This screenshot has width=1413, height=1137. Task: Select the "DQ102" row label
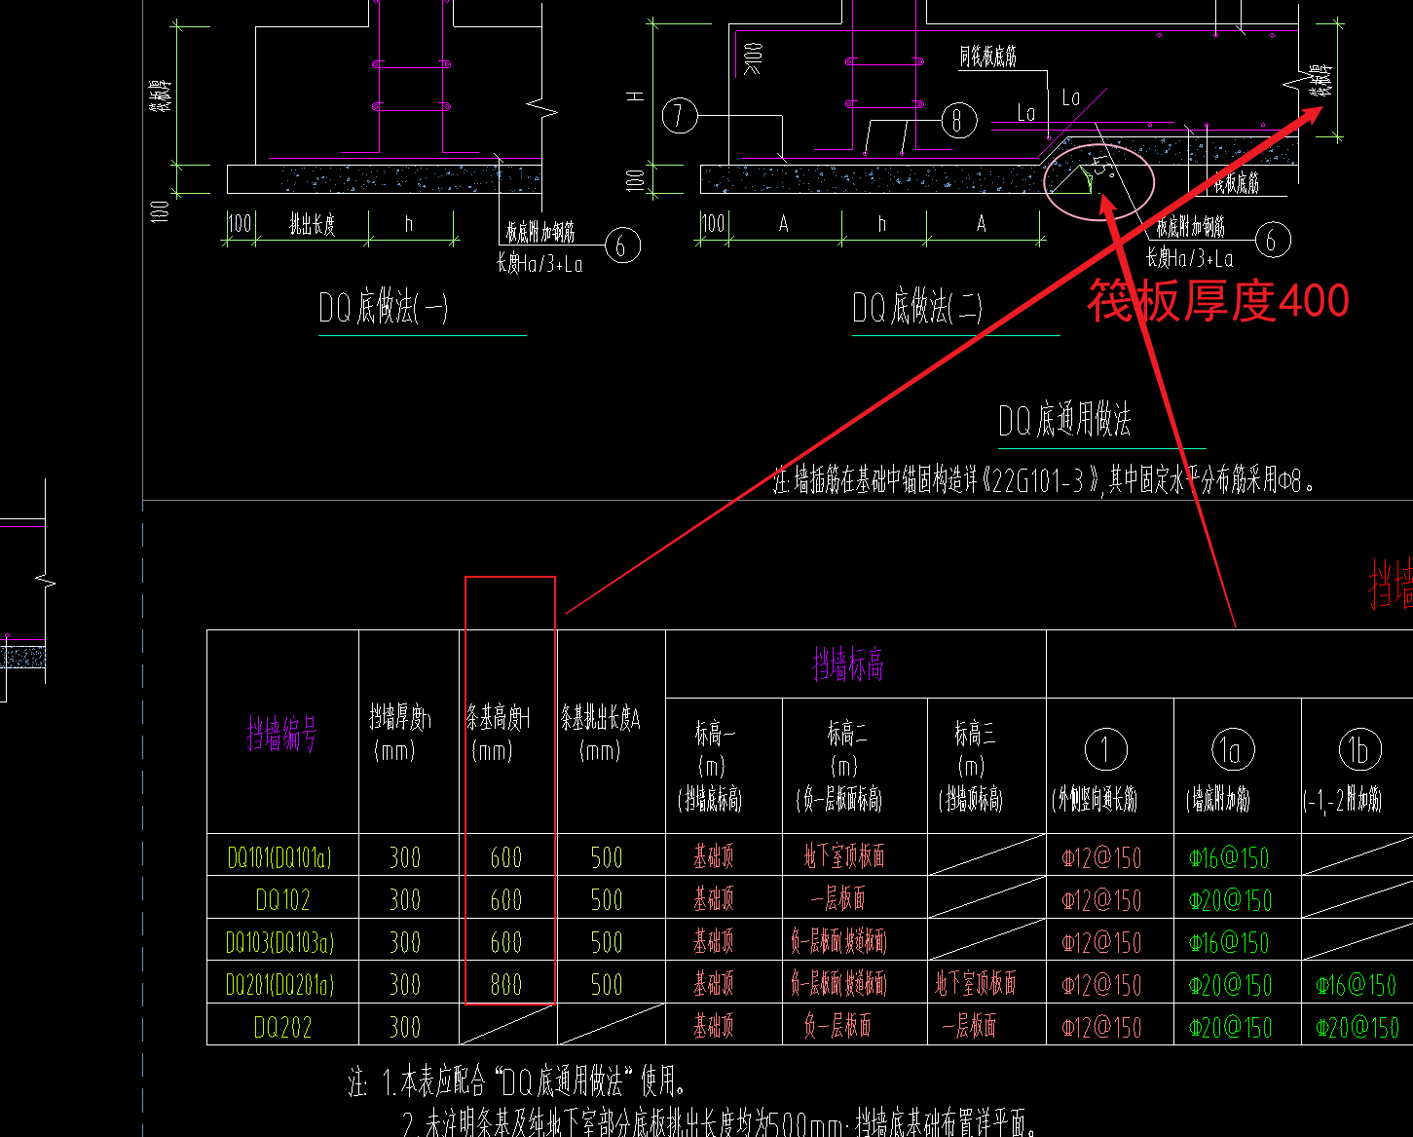(x=282, y=899)
